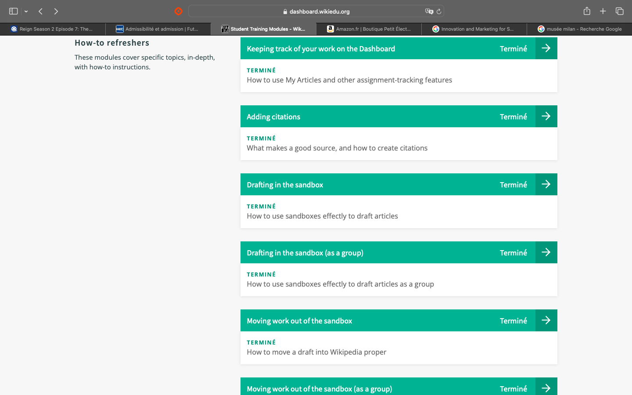Screen dimensions: 632x395
Task: Go back with the back arrow
Action: click(40, 11)
